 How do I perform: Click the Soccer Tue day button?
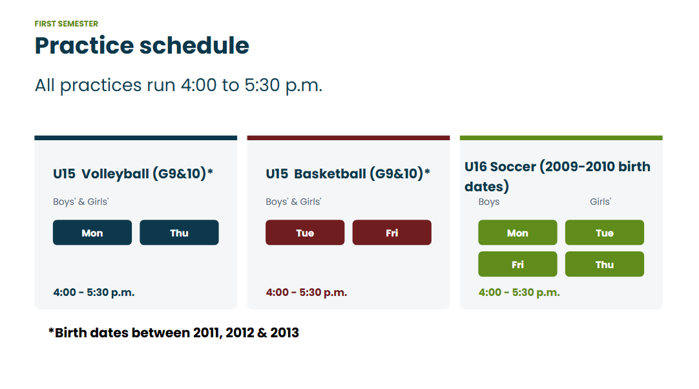[x=605, y=233]
